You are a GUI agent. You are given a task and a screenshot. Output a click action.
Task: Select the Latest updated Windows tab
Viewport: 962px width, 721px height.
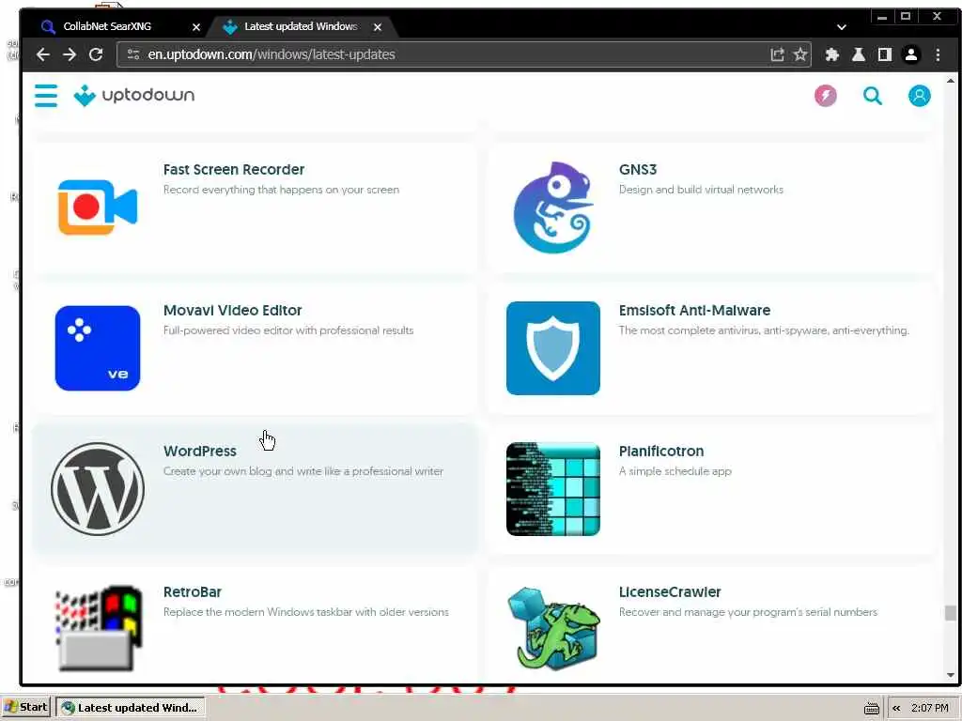coord(302,26)
